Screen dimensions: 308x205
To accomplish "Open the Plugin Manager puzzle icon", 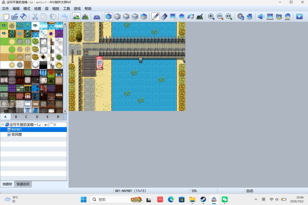I will [250, 17].
